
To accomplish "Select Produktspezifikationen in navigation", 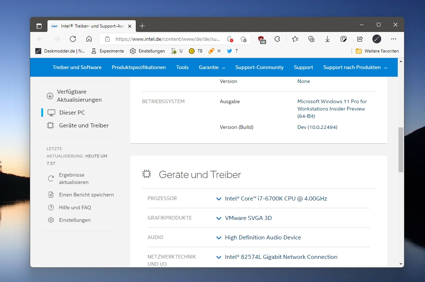I will coord(139,67).
